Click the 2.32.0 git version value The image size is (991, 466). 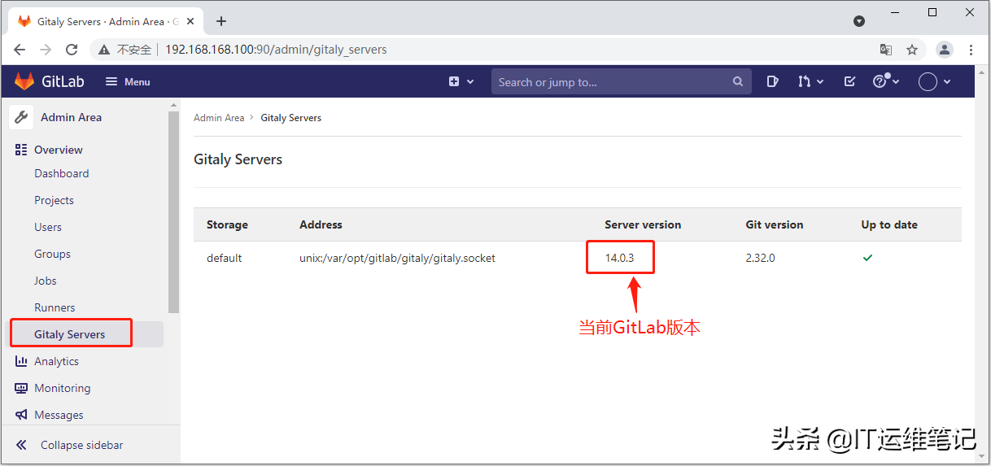tap(761, 258)
